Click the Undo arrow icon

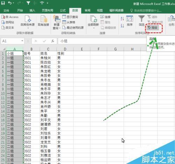[10, 3]
